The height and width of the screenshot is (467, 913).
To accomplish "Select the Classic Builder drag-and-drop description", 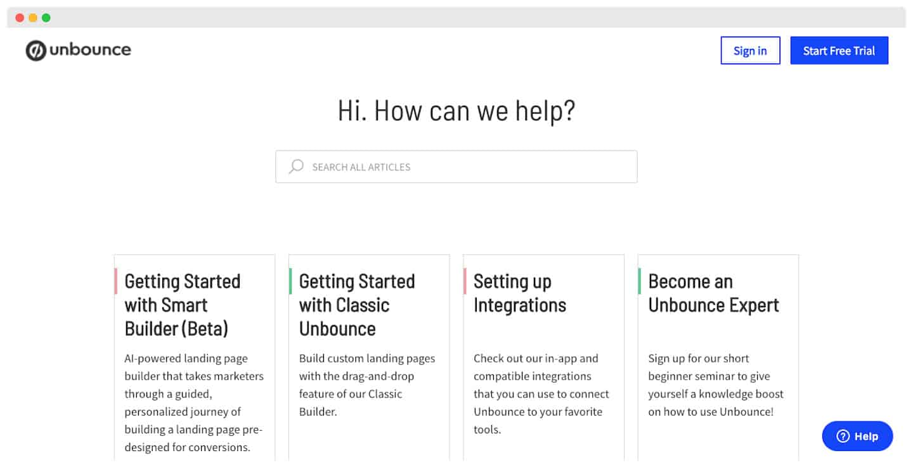I will tap(367, 385).
